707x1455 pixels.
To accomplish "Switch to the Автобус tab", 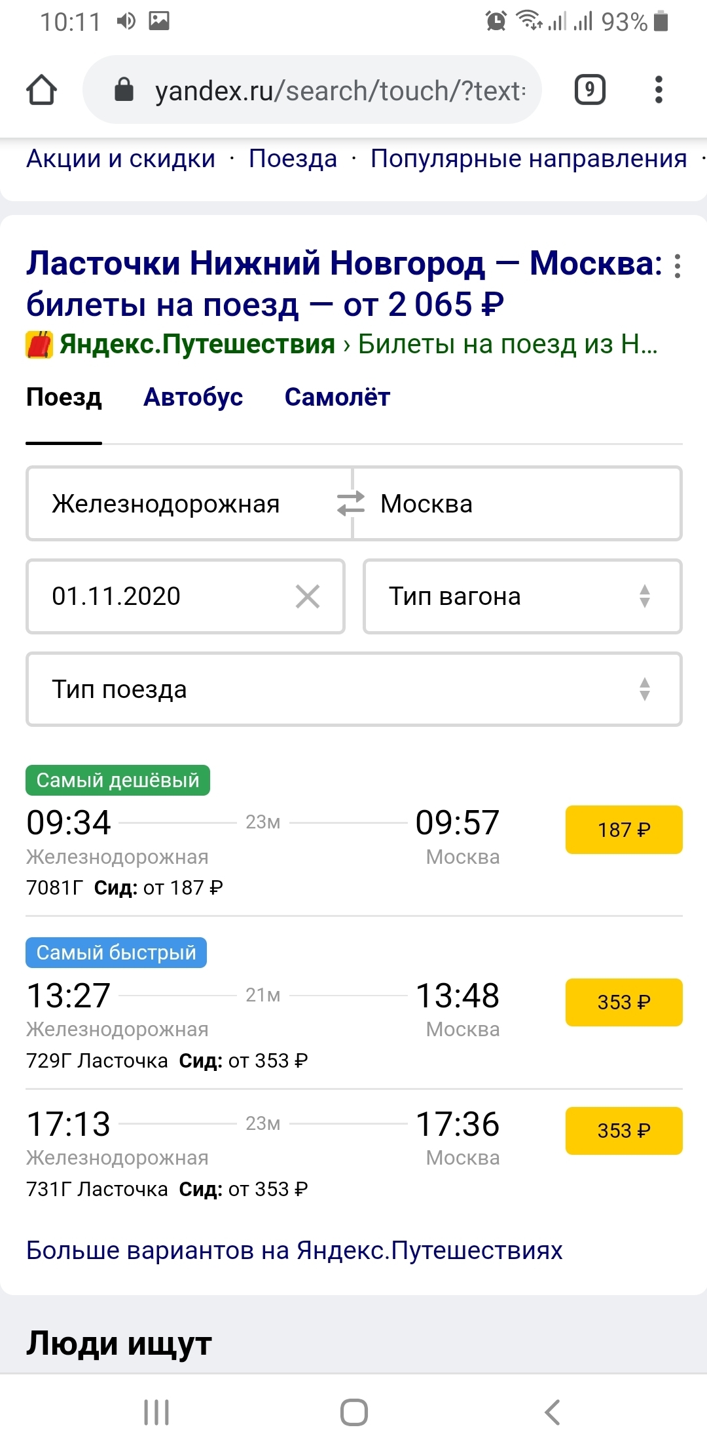I will (193, 397).
